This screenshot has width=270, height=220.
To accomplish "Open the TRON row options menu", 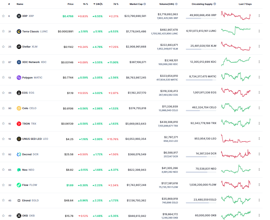I will tap(259, 123).
